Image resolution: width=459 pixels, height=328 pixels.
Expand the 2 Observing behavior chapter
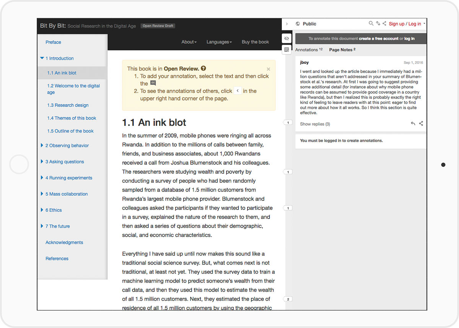42,146
